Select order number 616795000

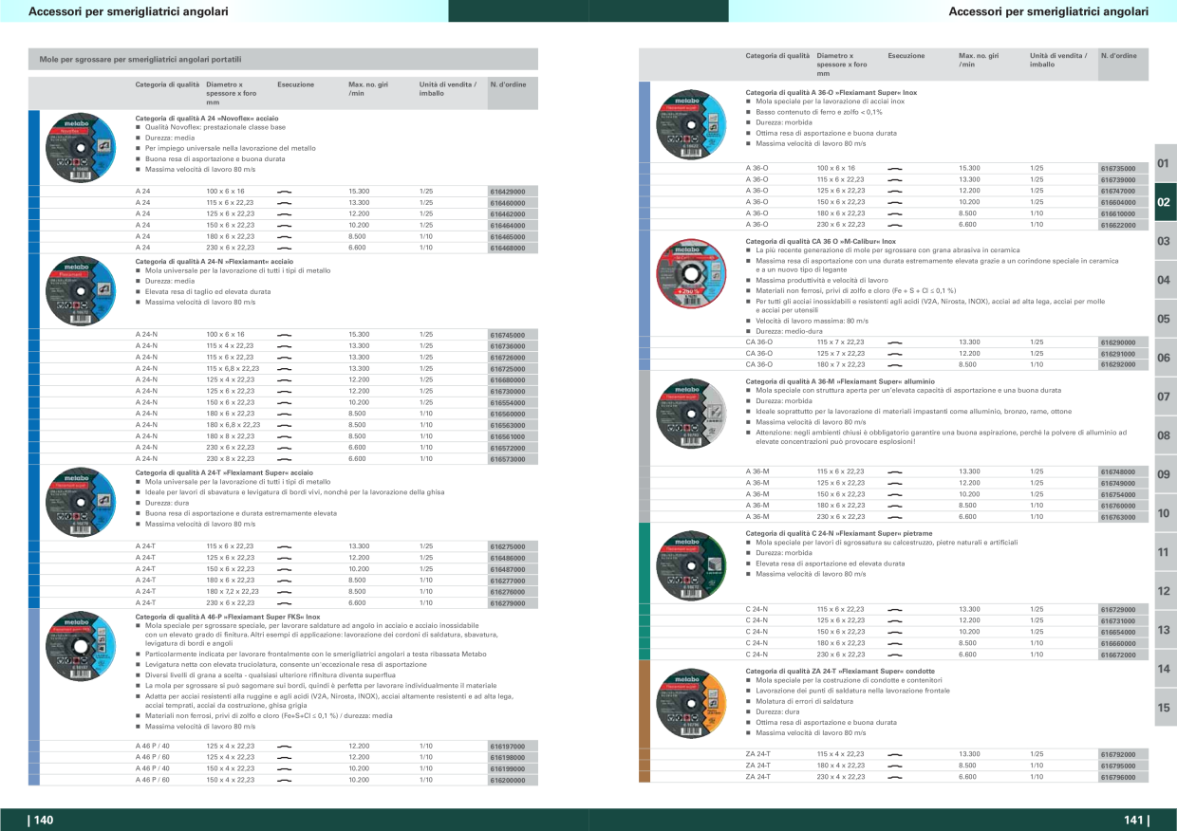tap(1118, 766)
